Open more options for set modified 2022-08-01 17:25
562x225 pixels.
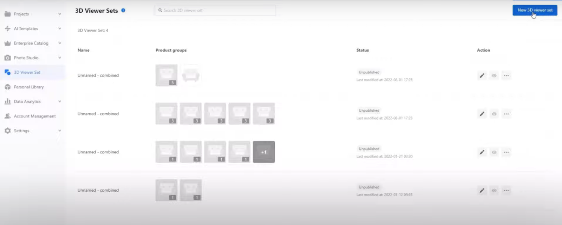click(506, 75)
